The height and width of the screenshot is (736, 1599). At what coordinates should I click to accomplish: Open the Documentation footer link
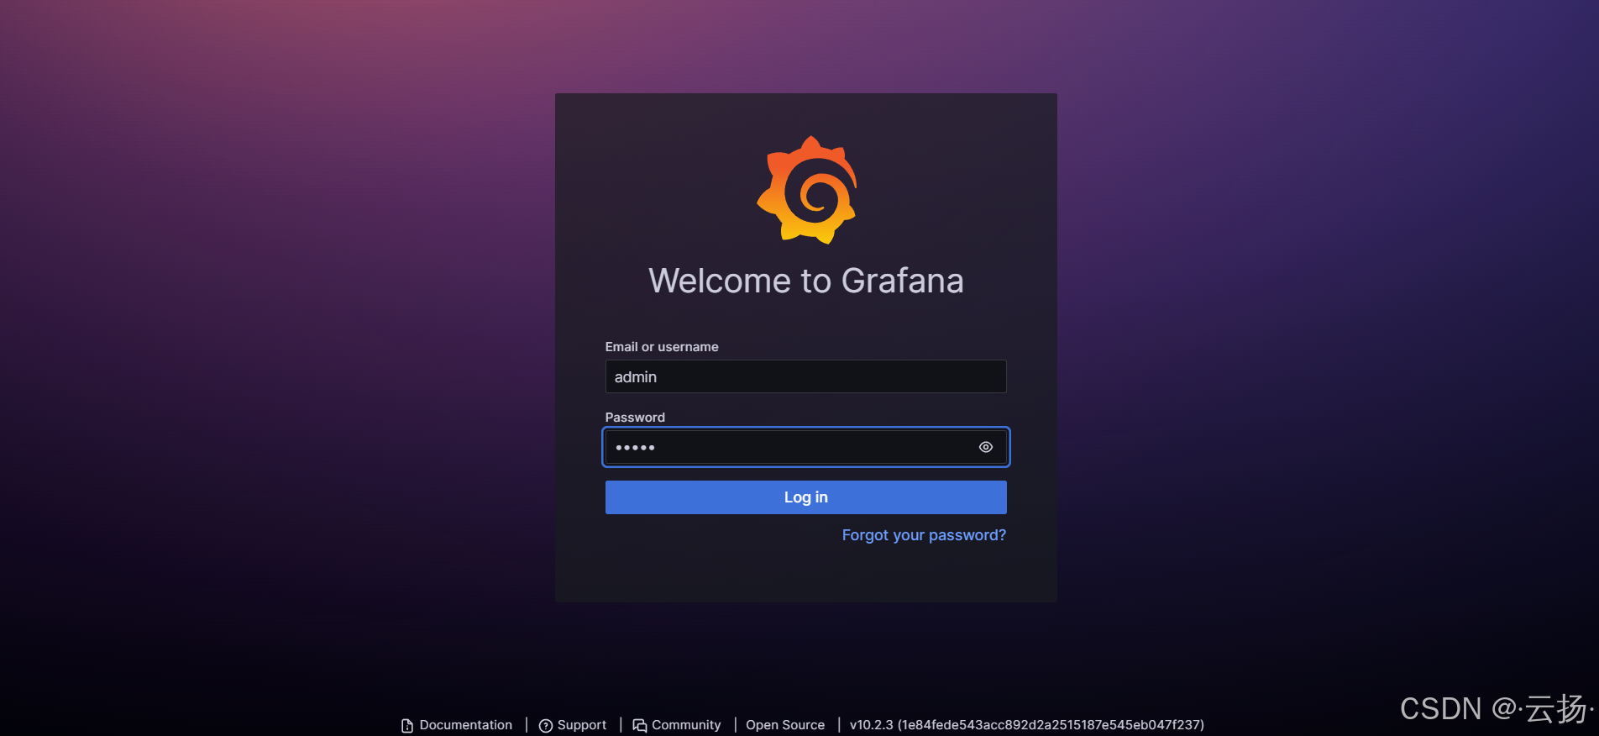pyautogui.click(x=457, y=725)
